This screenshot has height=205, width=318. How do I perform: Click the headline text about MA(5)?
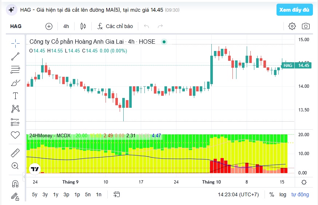tap(92, 10)
